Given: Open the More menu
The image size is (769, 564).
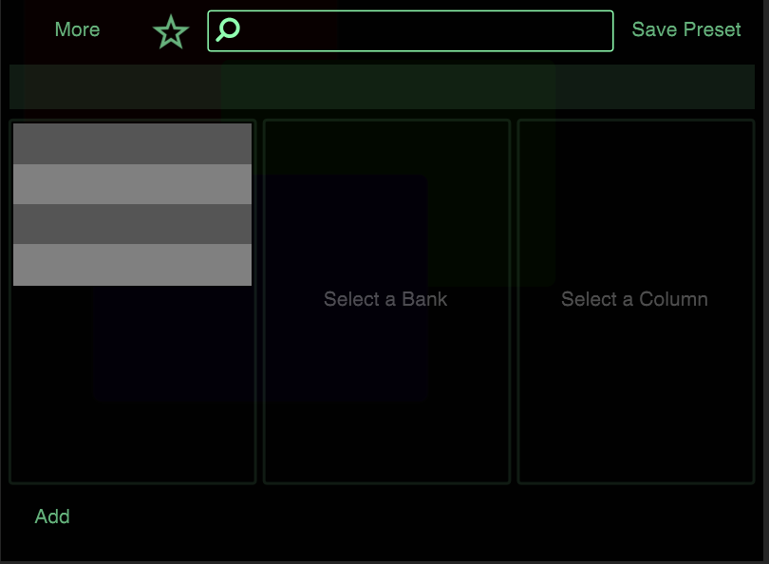Looking at the screenshot, I should click(77, 29).
